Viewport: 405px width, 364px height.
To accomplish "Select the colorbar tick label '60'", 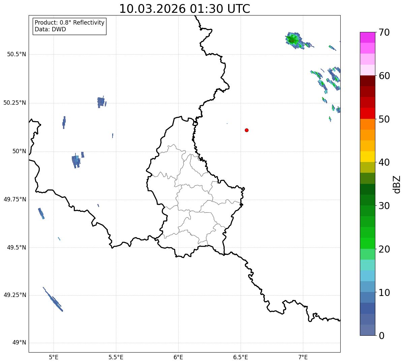I will pos(384,76).
